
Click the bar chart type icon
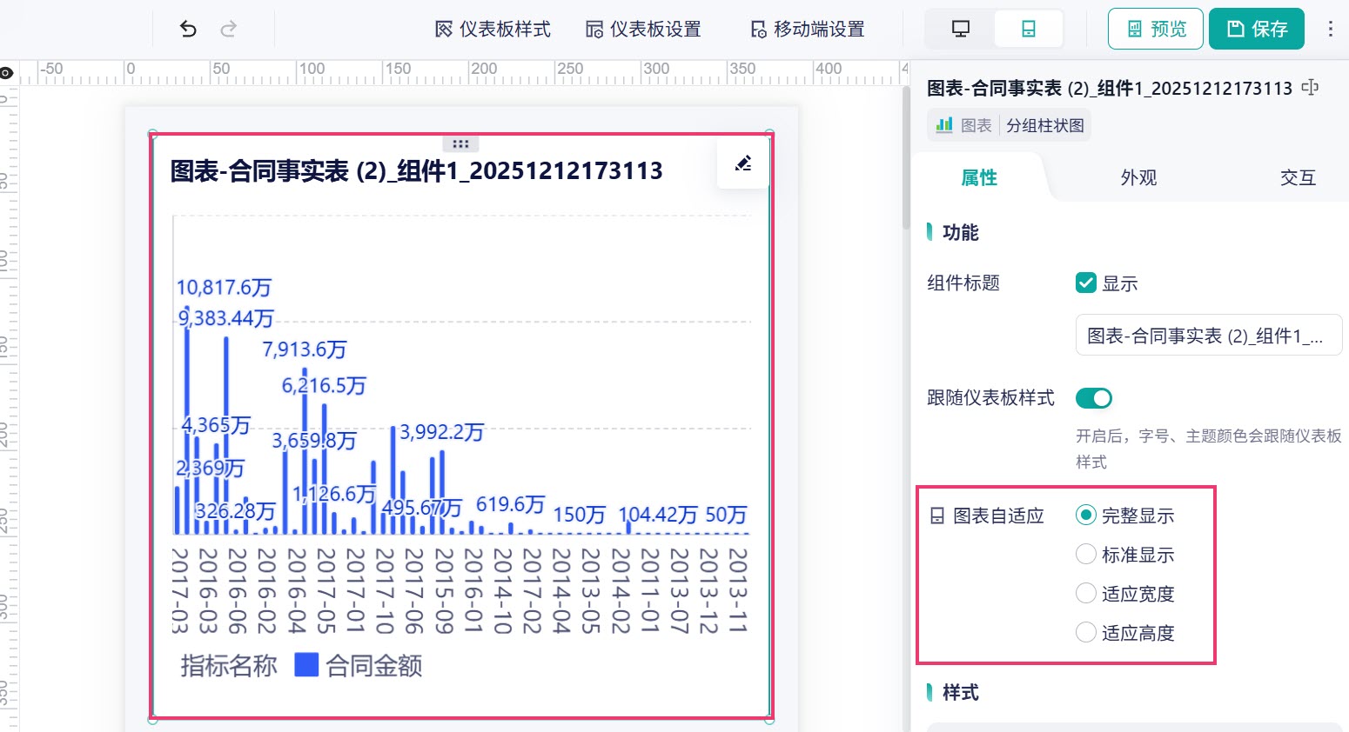(x=944, y=125)
